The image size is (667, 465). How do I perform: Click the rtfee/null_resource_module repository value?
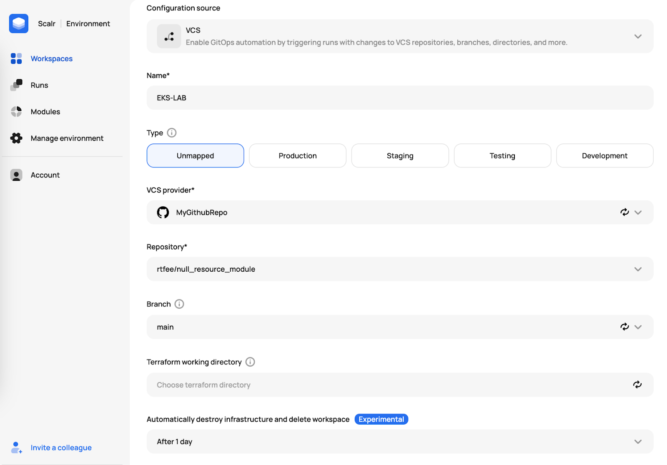coord(206,269)
